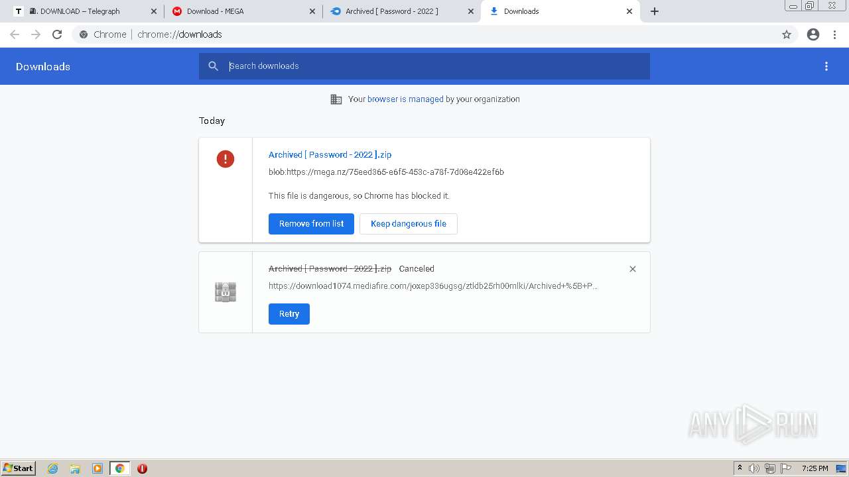Click the Canceled status label

click(x=417, y=269)
